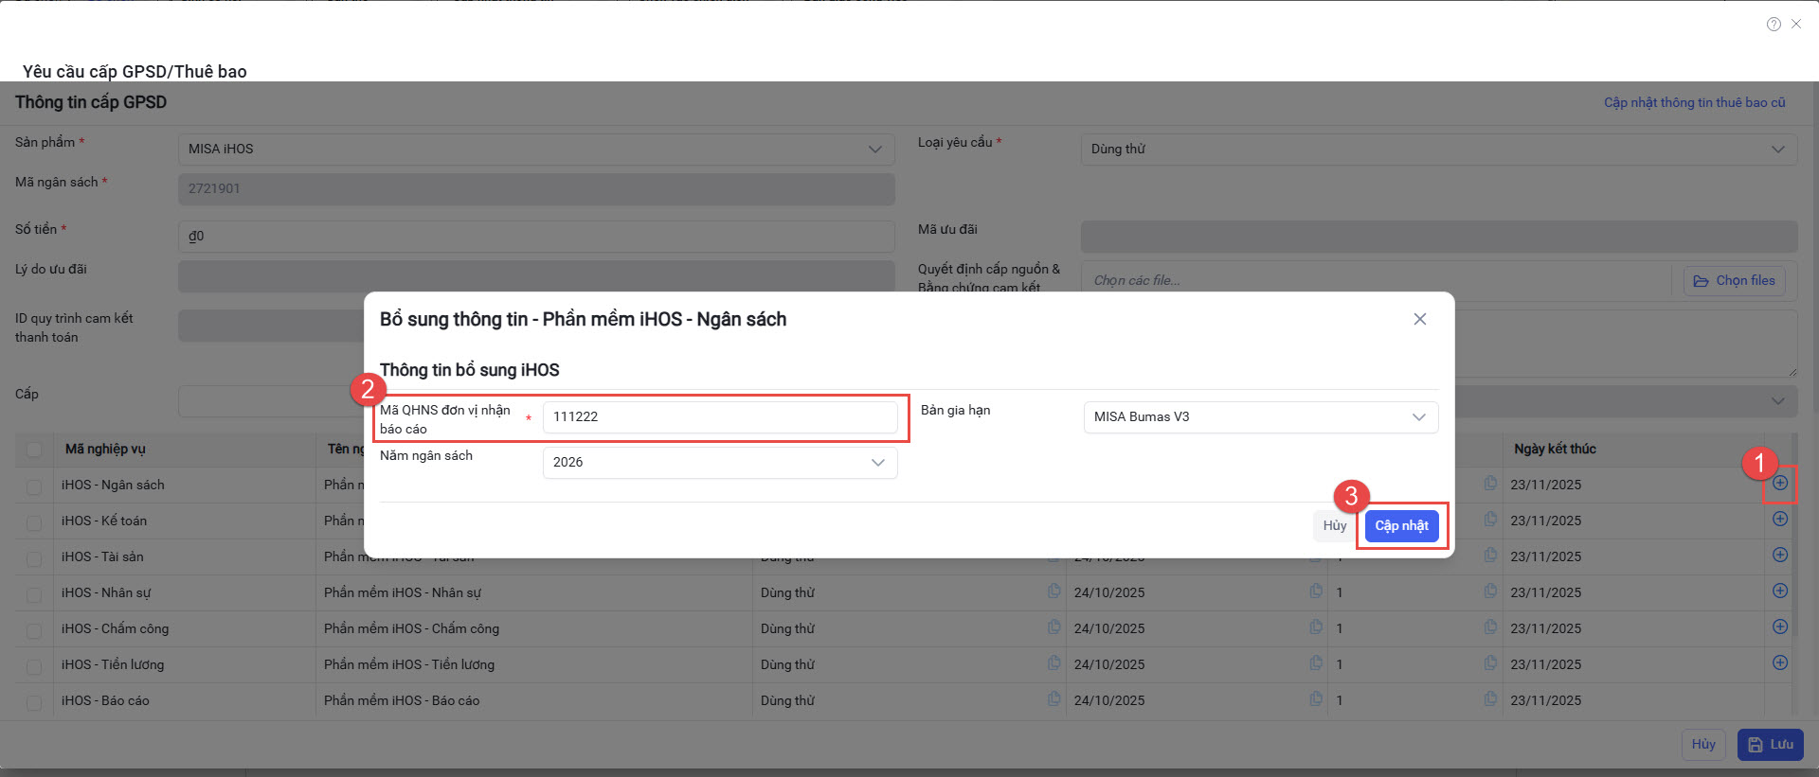Image resolution: width=1819 pixels, height=777 pixels.
Task: Click copy icon before 23/11/2025 in Ngân sách row
Action: click(x=1490, y=484)
